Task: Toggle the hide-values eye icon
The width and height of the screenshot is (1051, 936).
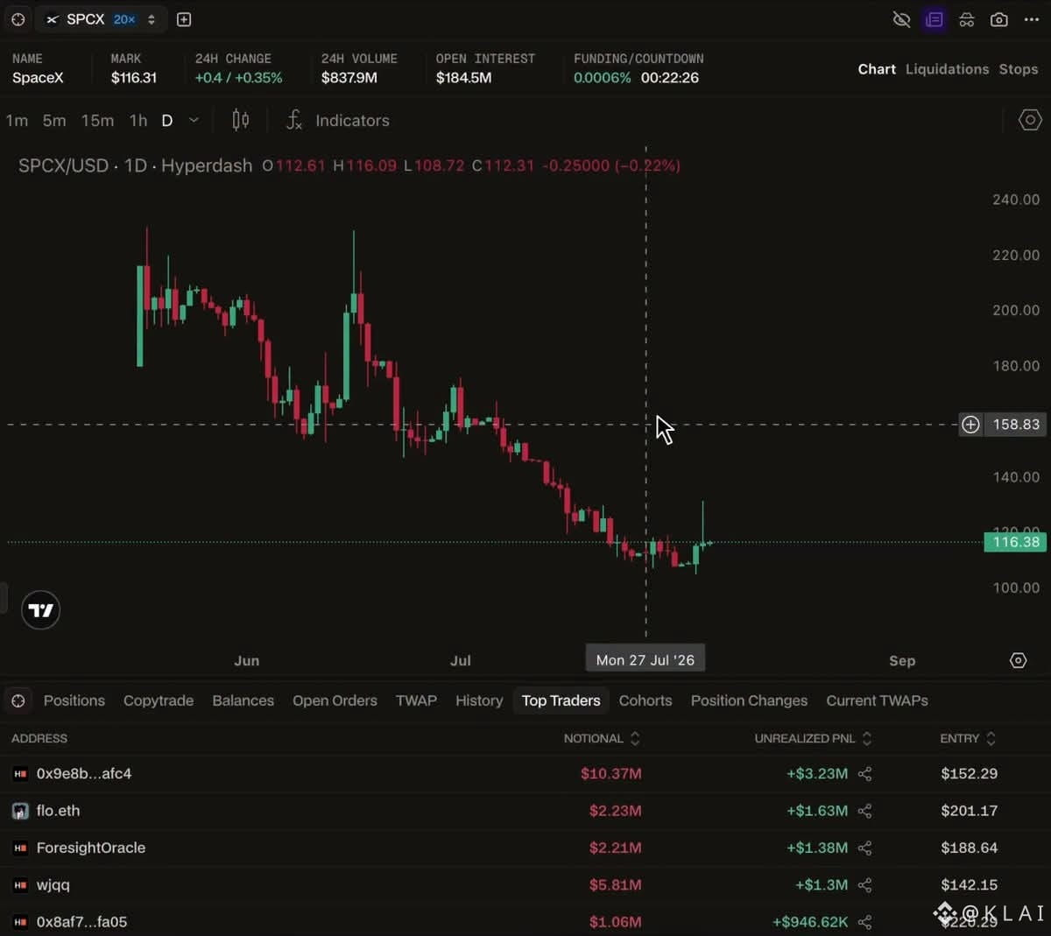Action: (x=901, y=19)
